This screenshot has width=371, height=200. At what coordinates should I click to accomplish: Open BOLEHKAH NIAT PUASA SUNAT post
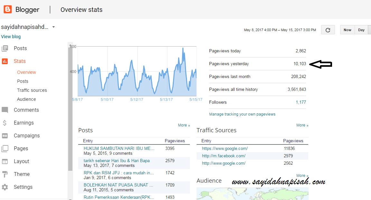click(x=118, y=185)
